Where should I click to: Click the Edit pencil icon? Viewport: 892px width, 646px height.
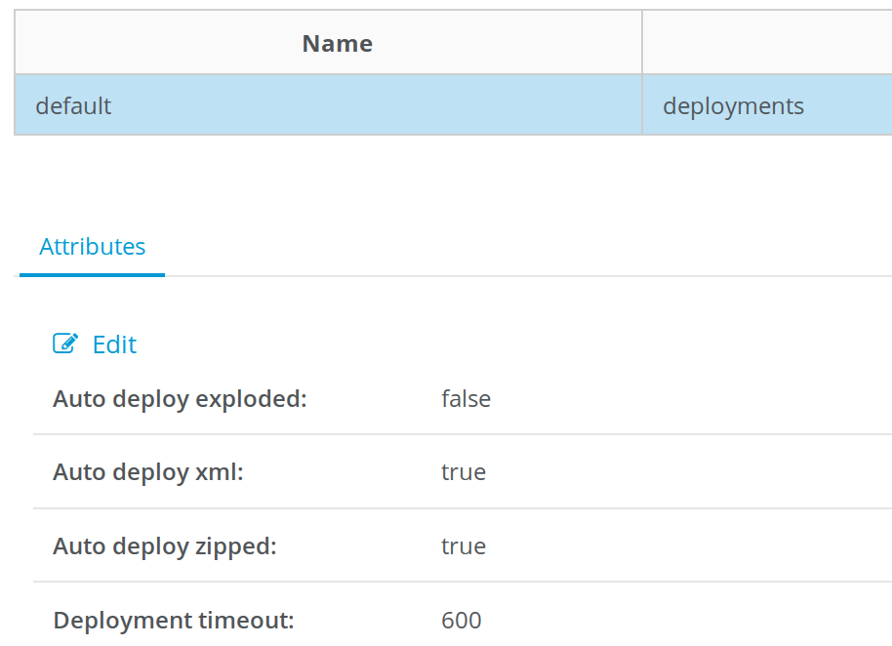pyautogui.click(x=64, y=343)
